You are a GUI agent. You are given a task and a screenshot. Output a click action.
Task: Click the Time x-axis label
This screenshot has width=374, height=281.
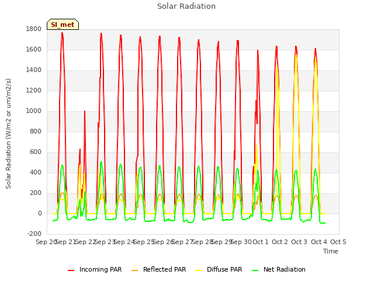pos(331,251)
